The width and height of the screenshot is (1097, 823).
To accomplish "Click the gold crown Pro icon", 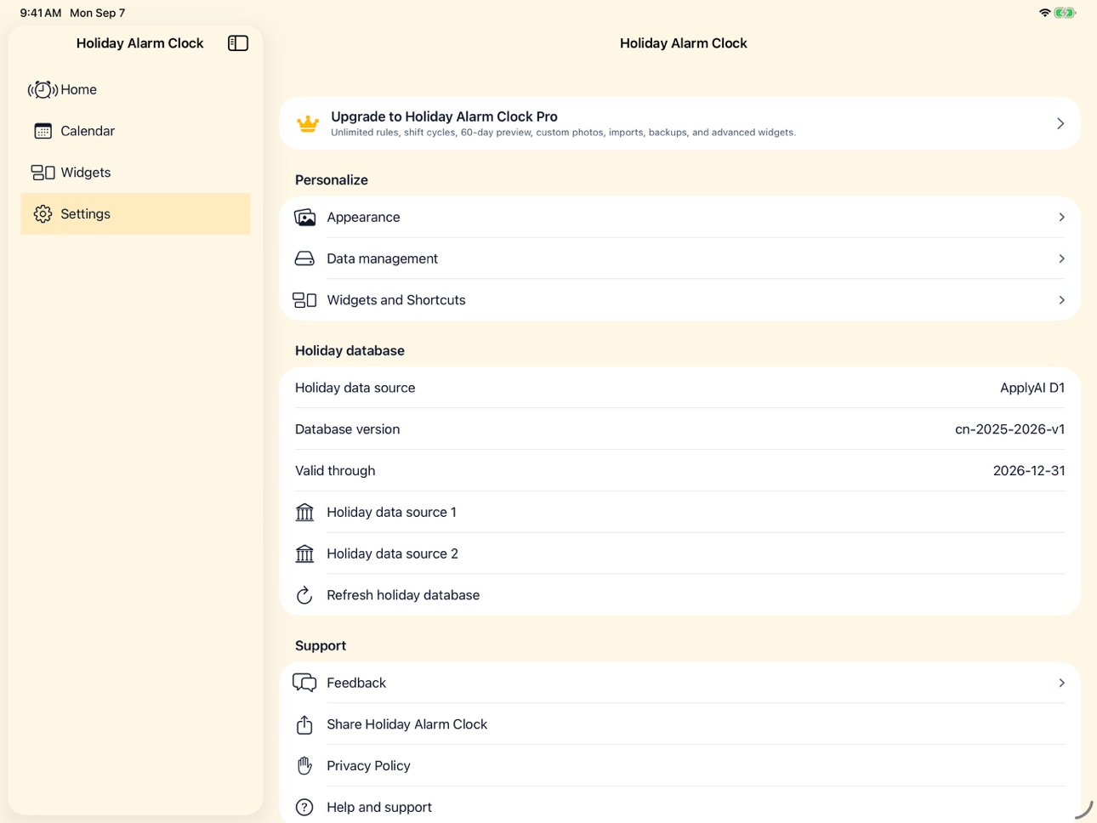I will 308,124.
